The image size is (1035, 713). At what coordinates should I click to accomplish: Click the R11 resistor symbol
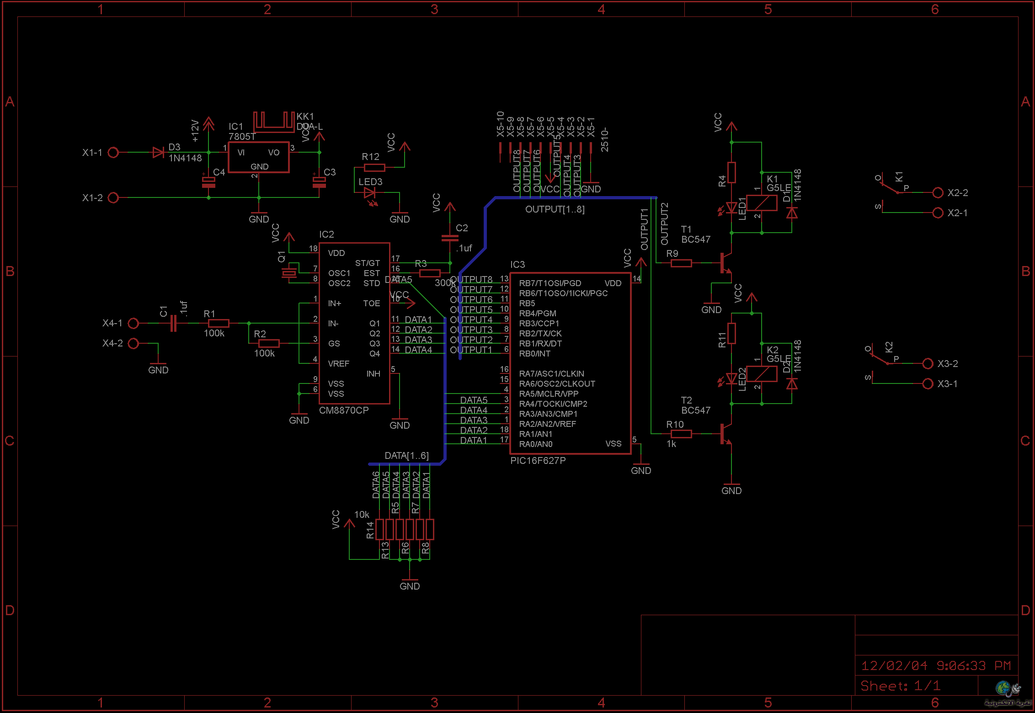pos(731,334)
